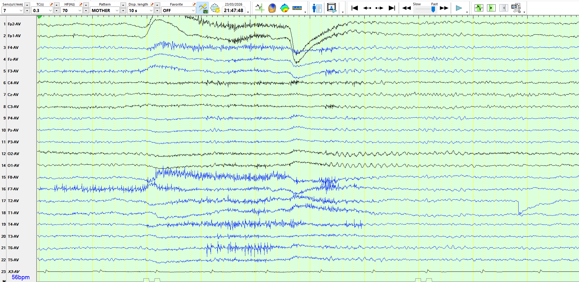Toggle the 50 Hz notch filter

[203, 8]
